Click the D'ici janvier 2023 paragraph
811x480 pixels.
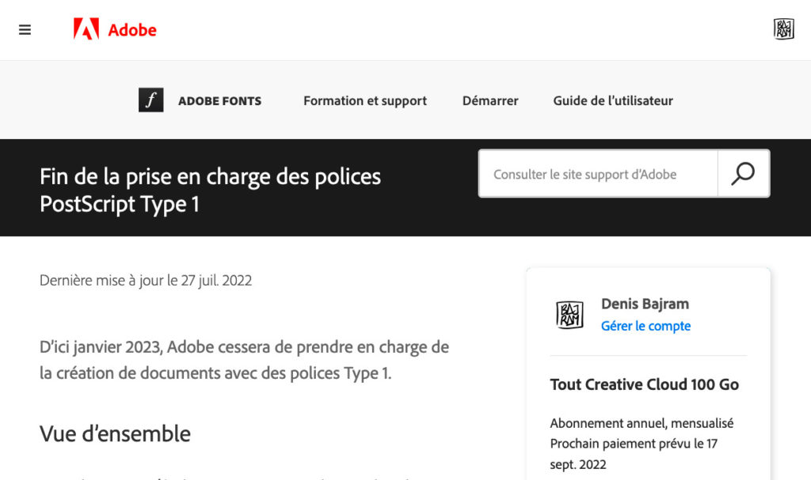point(244,360)
